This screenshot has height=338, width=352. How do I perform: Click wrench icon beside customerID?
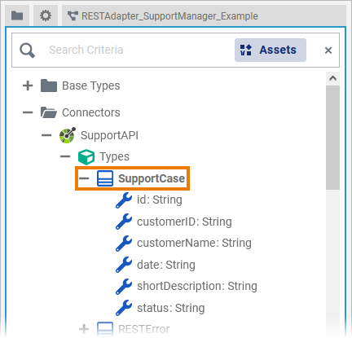124,222
